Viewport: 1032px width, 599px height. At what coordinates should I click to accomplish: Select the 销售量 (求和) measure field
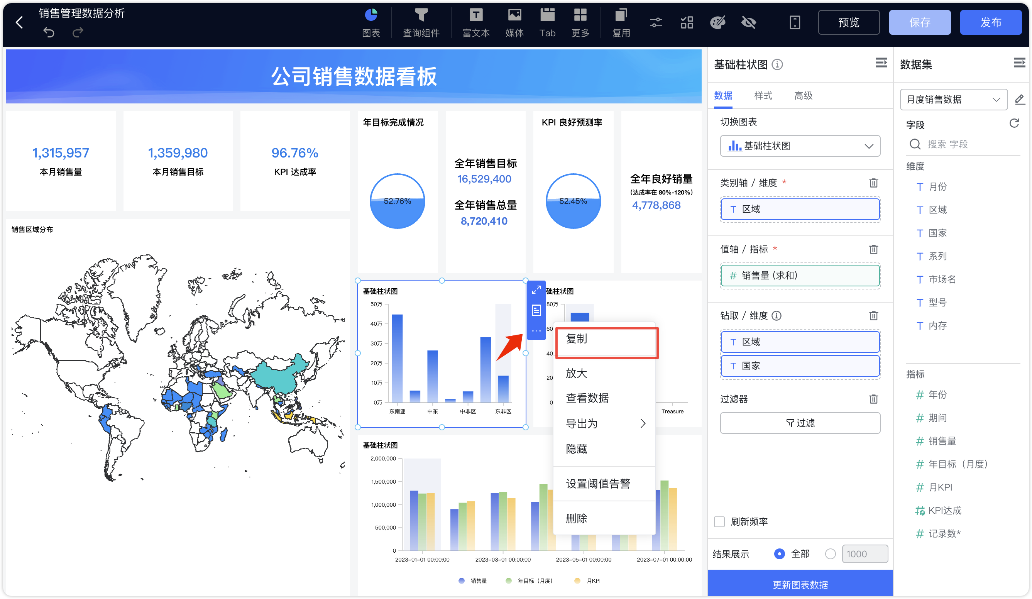point(800,276)
